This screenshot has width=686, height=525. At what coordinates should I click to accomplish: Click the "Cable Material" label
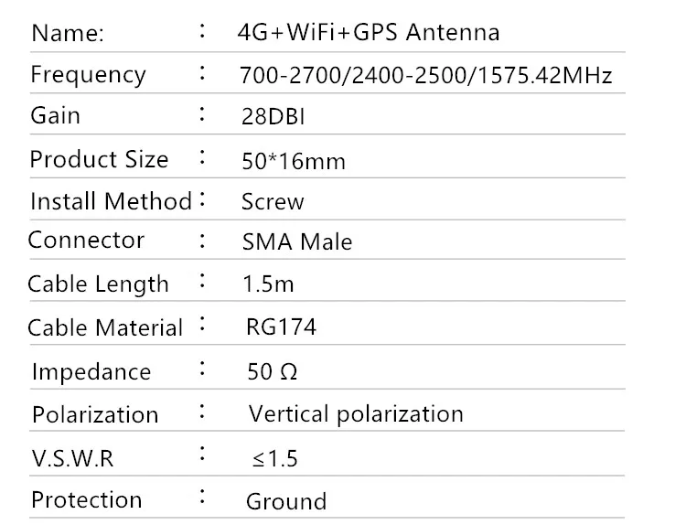(105, 327)
